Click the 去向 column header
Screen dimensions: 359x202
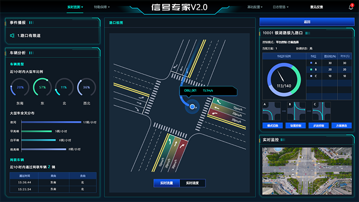(83, 176)
